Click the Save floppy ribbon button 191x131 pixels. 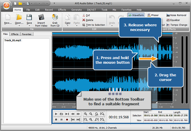(29, 18)
